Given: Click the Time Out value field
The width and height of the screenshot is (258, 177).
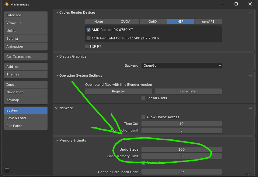Looking at the screenshot, I should pos(182,124).
